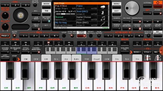Select the Pop 4 Slow style
The width and height of the screenshot is (163, 91).
tap(65, 7)
